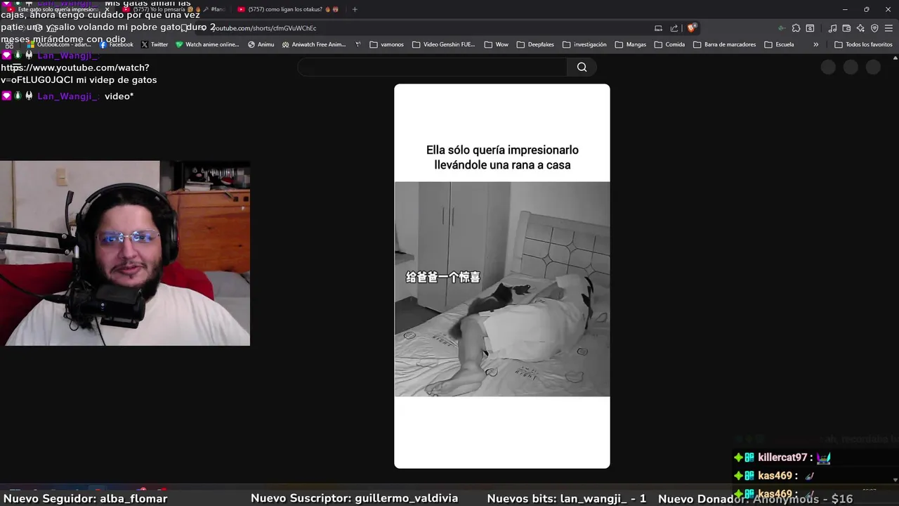The image size is (899, 506).
Task: Open the media control music note icon
Action: [832, 28]
